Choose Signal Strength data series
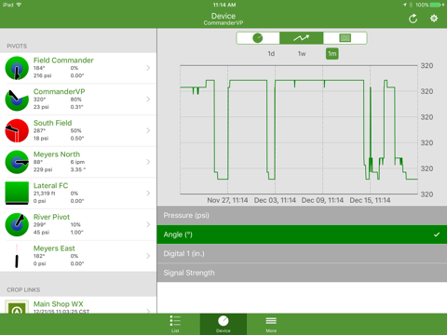Viewport: 447px width, 335px height. (302, 273)
